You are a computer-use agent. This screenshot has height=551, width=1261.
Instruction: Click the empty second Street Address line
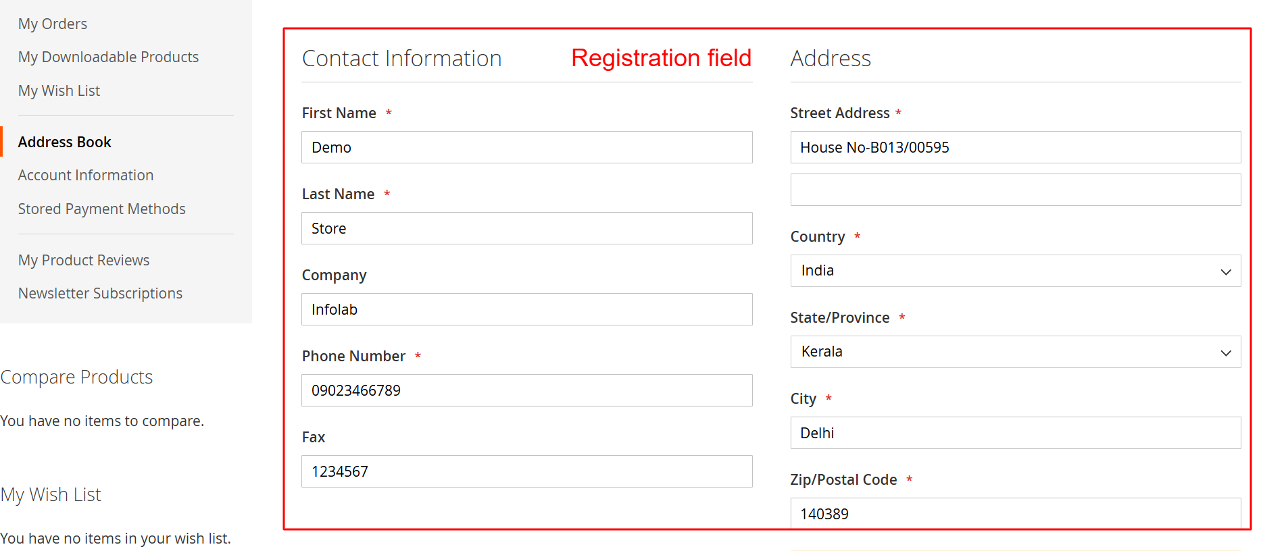point(1015,190)
